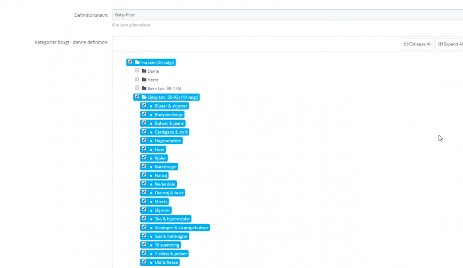The width and height of the screenshot is (463, 268).
Task: Uncheck the Sko & hjemmesko checkbox
Action: click(x=144, y=218)
